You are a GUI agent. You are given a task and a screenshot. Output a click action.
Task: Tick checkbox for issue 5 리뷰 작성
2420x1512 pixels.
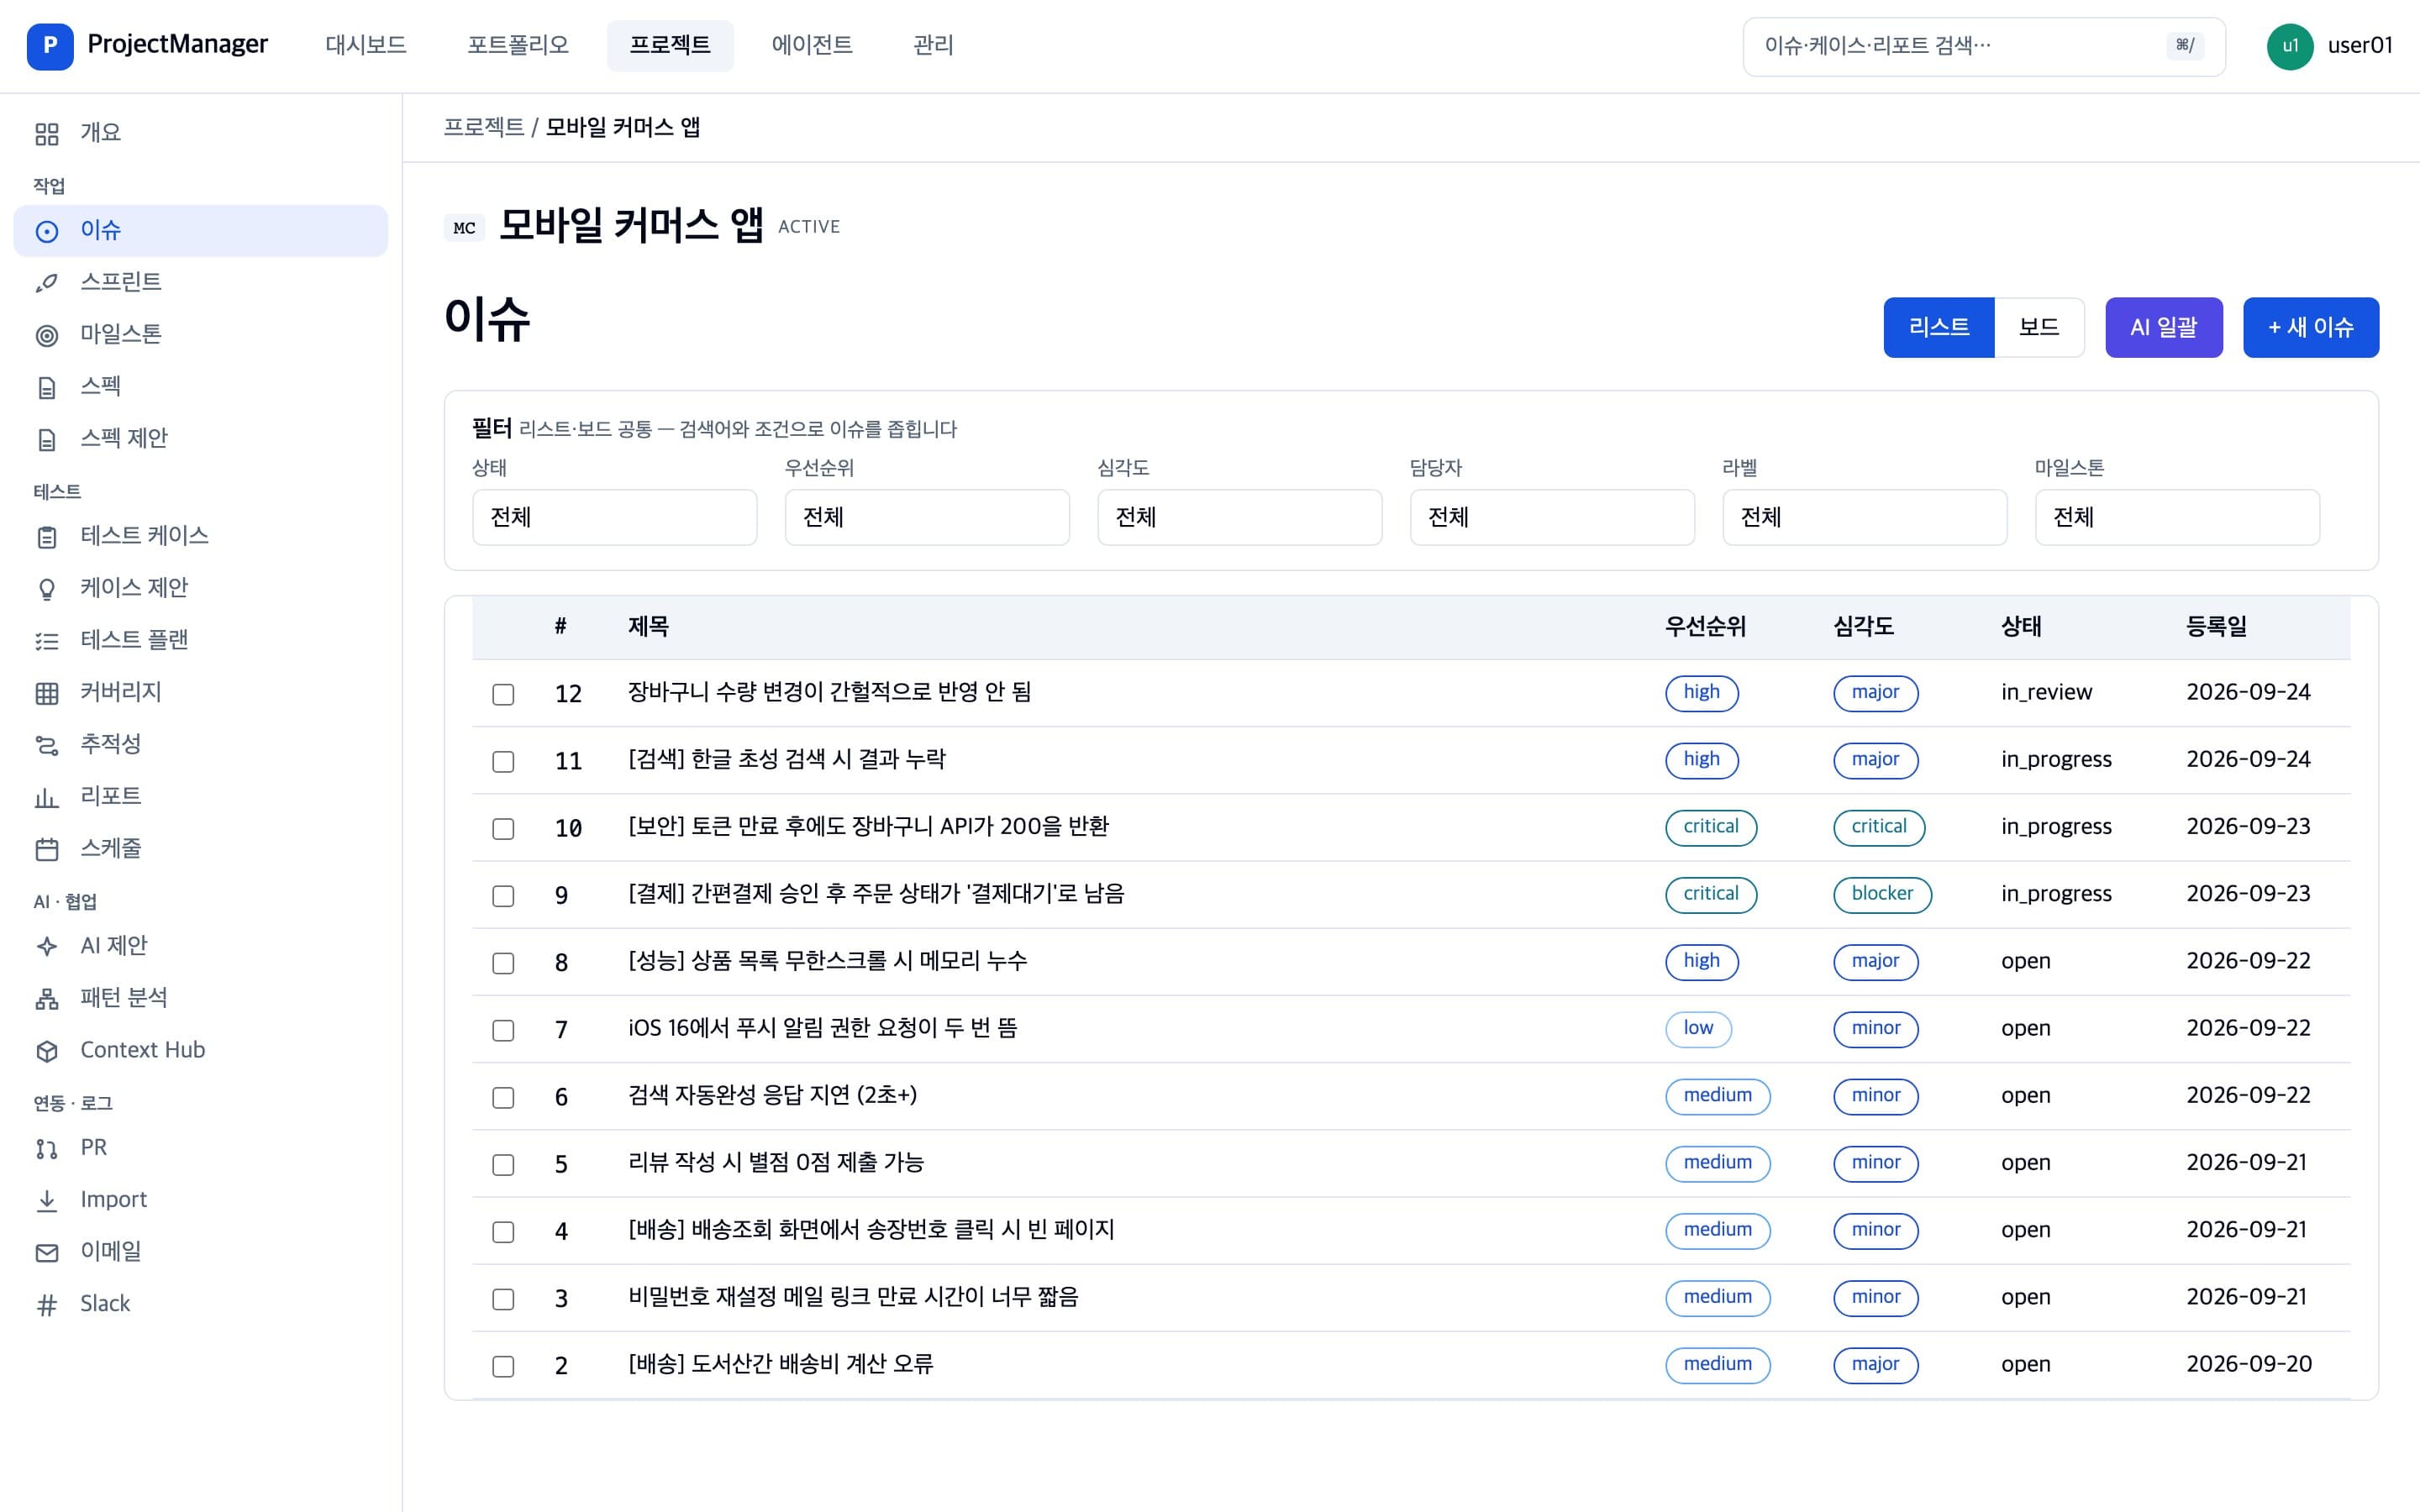point(503,1165)
